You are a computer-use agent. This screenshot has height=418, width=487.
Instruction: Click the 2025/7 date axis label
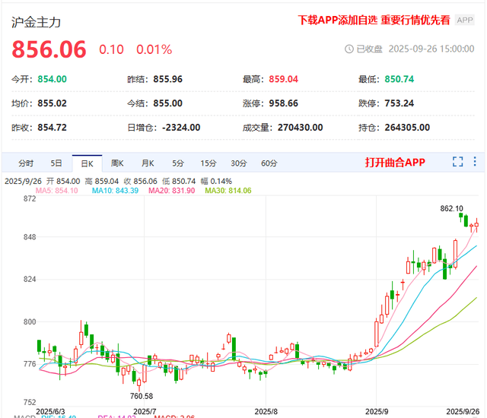click(x=145, y=411)
